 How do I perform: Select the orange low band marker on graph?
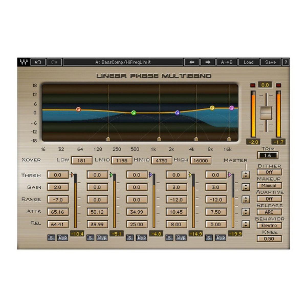click(79, 109)
